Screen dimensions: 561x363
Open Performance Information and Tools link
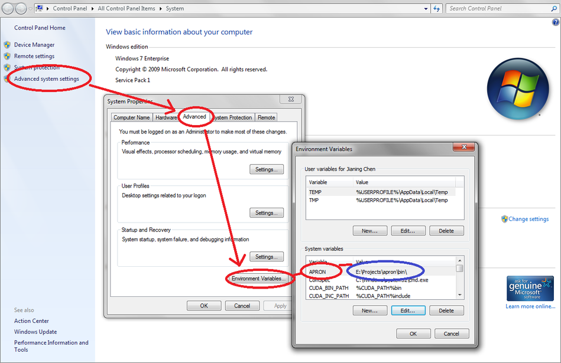(51, 346)
